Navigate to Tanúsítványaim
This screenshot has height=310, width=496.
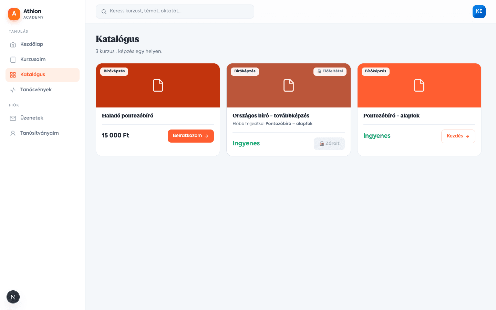[42, 133]
